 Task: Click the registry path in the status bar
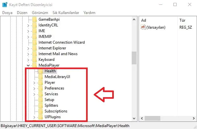click(65, 126)
